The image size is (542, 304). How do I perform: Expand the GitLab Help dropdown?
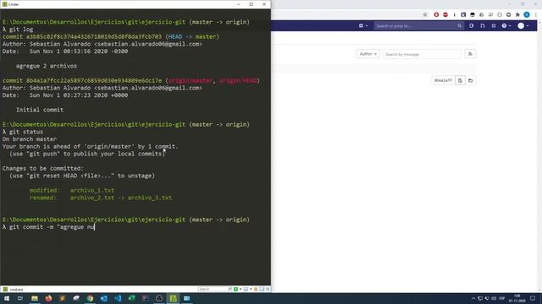(506, 26)
